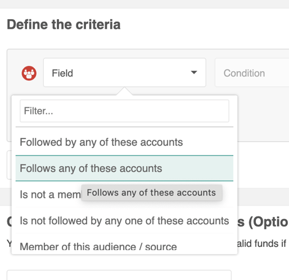Click the Field dropdown arrow

pos(194,72)
